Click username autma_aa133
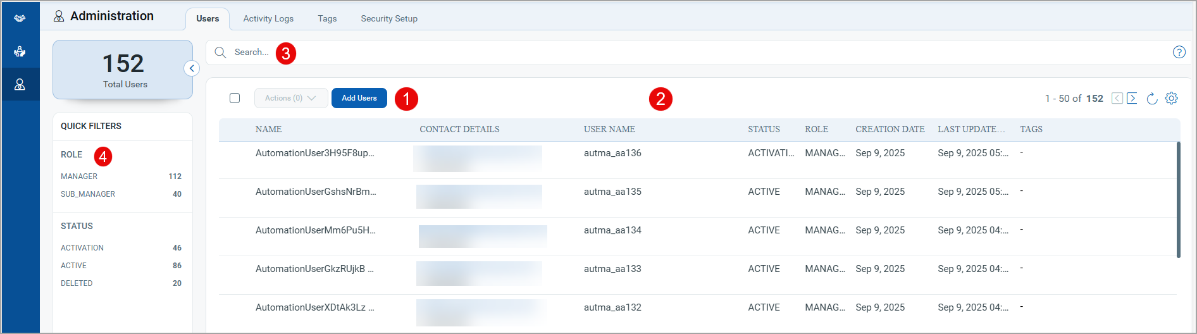 612,269
